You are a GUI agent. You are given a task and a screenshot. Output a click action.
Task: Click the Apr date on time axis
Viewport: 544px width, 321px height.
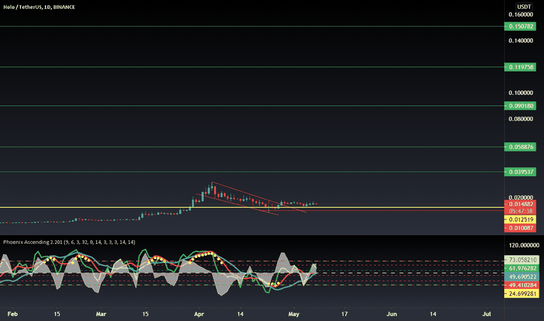point(199,314)
